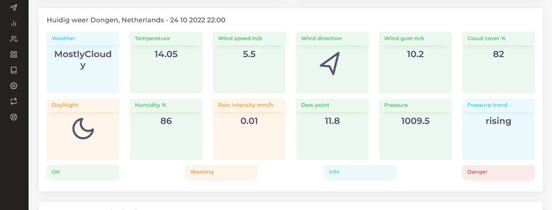The height and width of the screenshot is (210, 552).
Task: Click the paper plane icon in sidebar
Action: click(x=14, y=8)
